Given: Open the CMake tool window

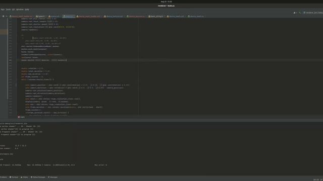Looking at the screenshot, I should tap(24, 177).
